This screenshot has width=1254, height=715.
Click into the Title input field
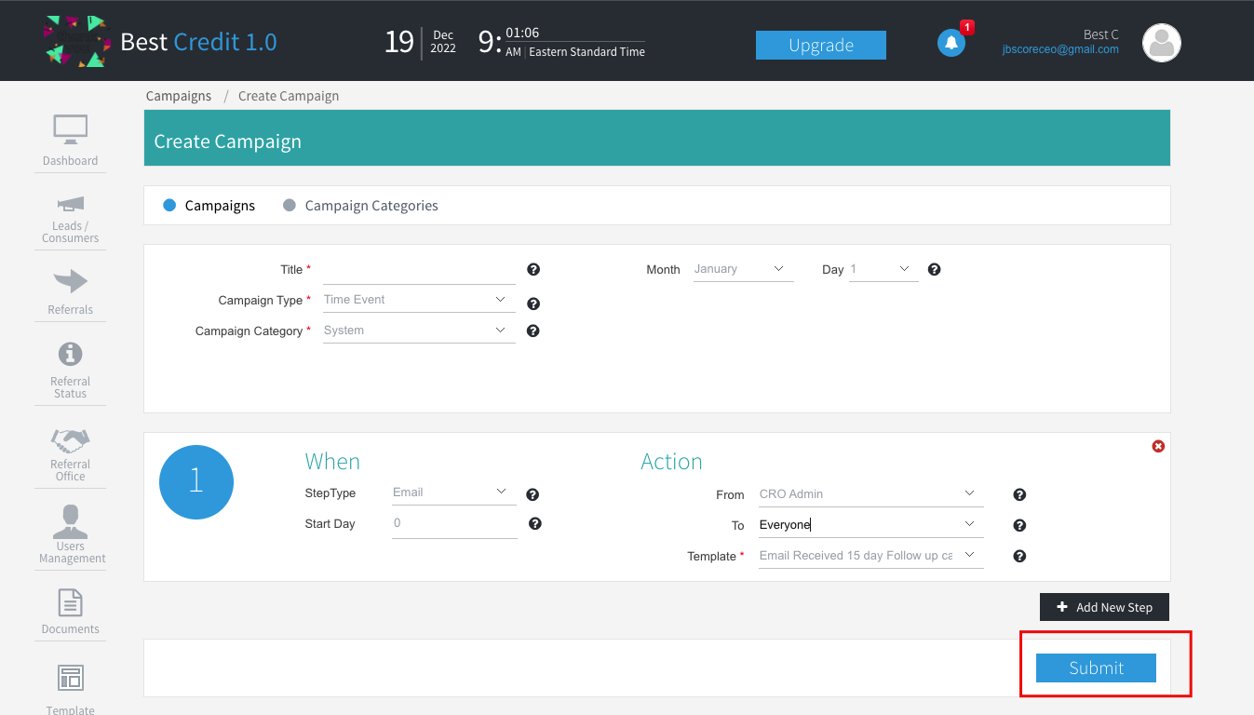(x=419, y=270)
